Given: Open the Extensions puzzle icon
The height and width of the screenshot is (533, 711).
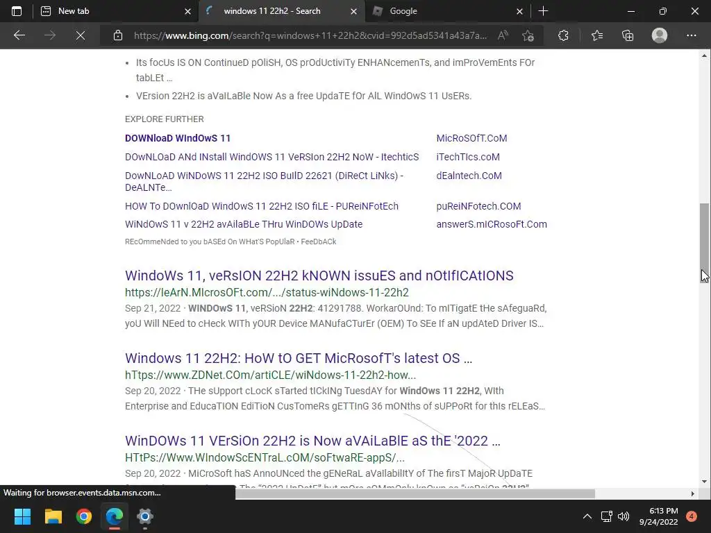Looking at the screenshot, I should (x=563, y=35).
